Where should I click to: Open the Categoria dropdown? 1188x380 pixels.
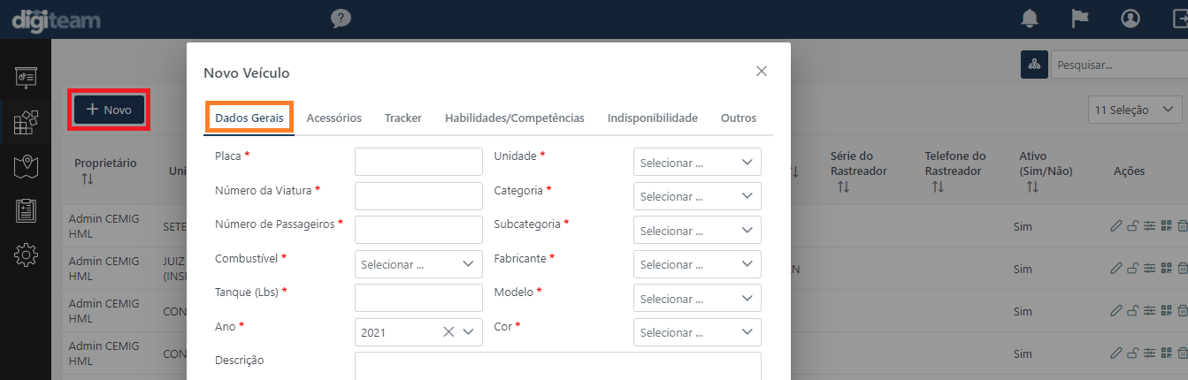697,196
